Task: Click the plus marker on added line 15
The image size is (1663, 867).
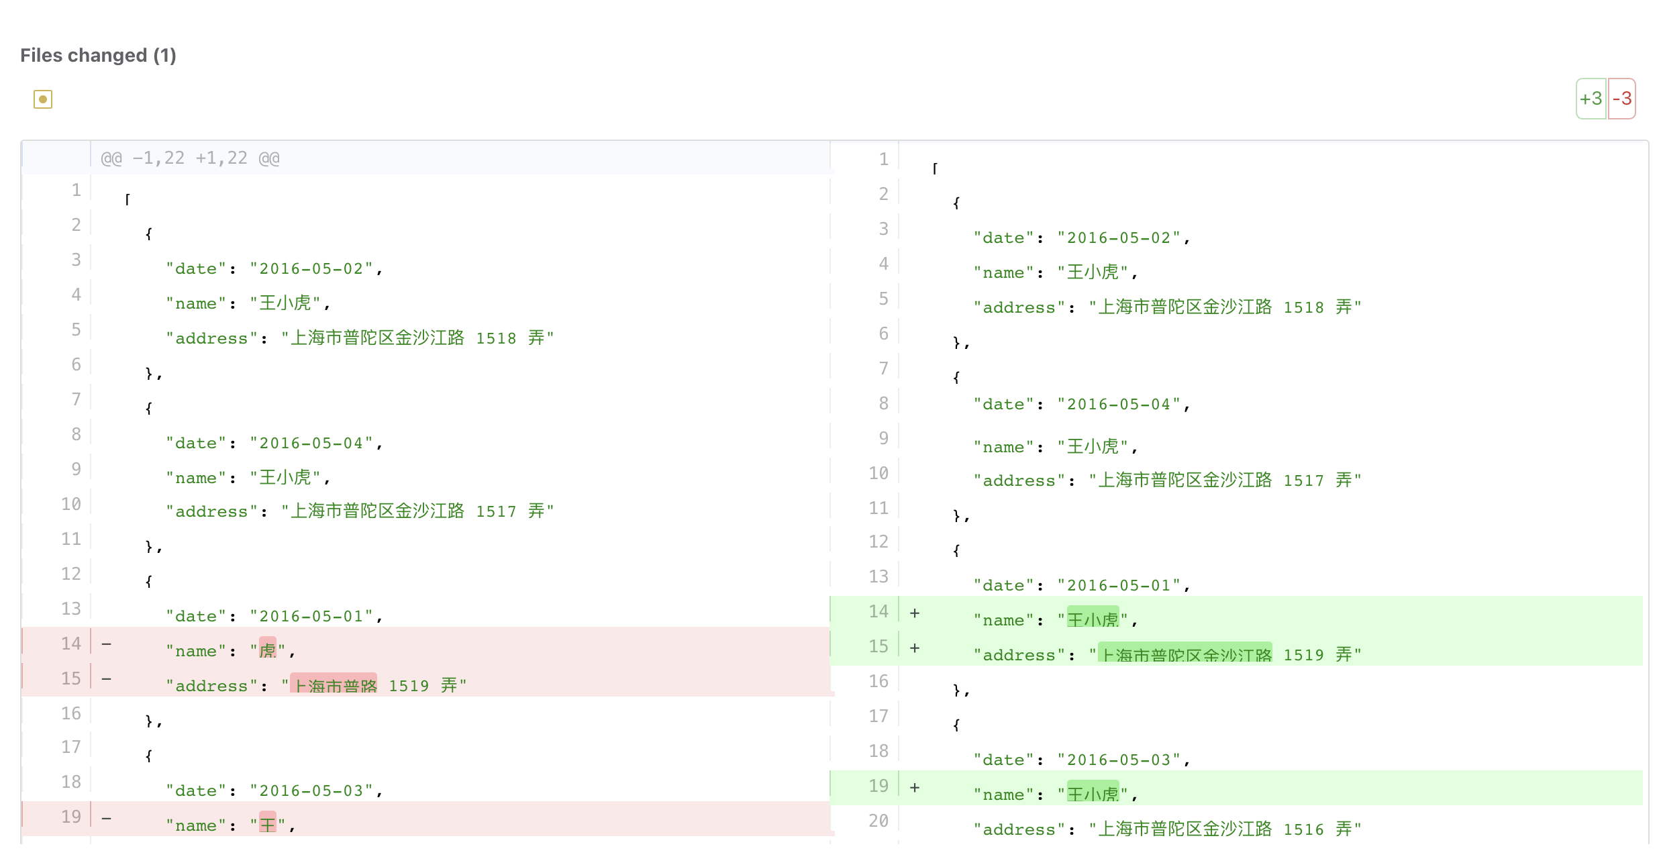Action: [914, 648]
